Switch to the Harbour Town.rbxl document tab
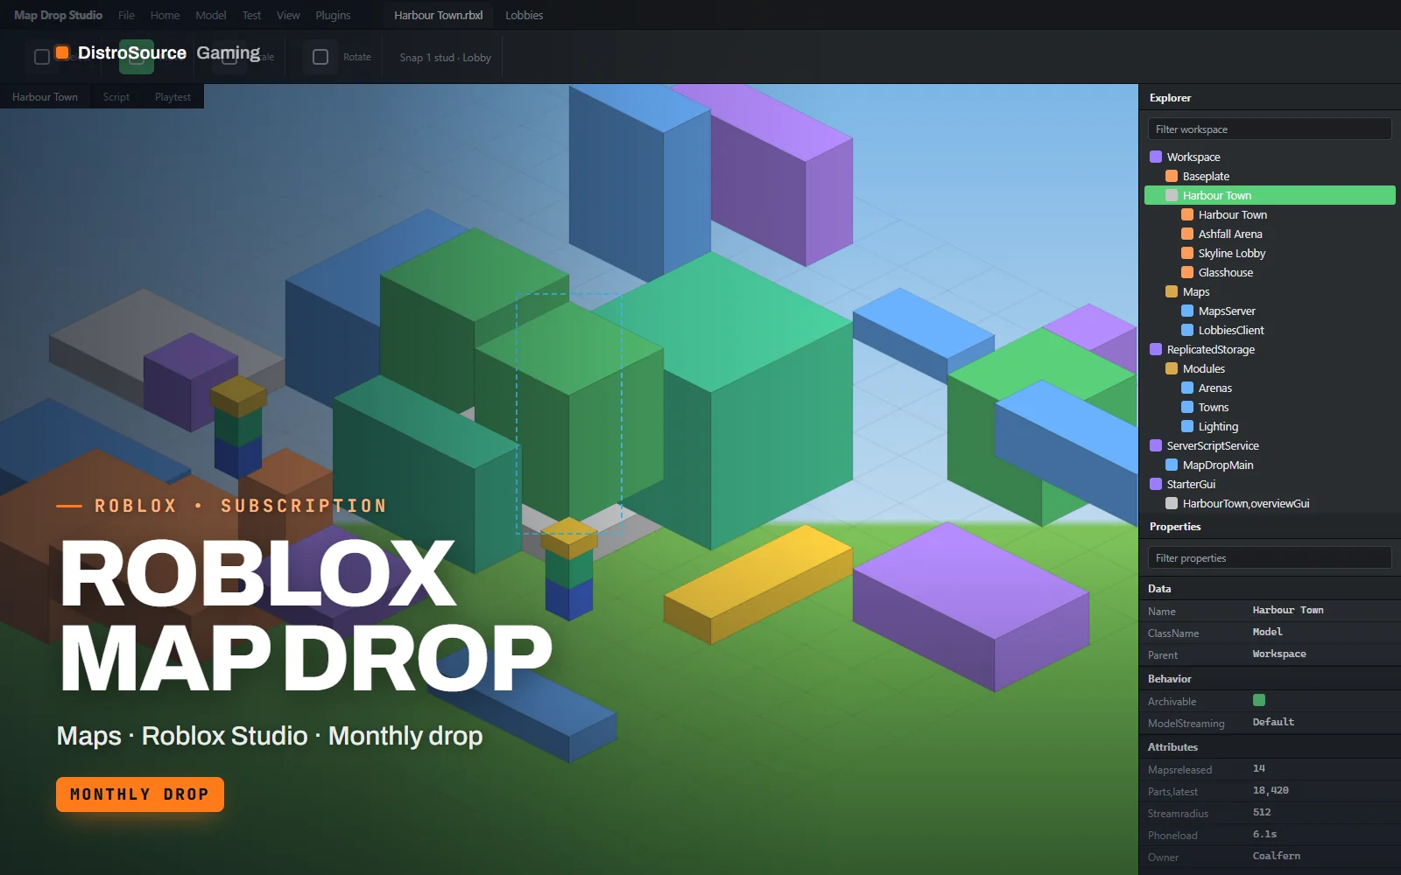The image size is (1401, 875). point(438,15)
